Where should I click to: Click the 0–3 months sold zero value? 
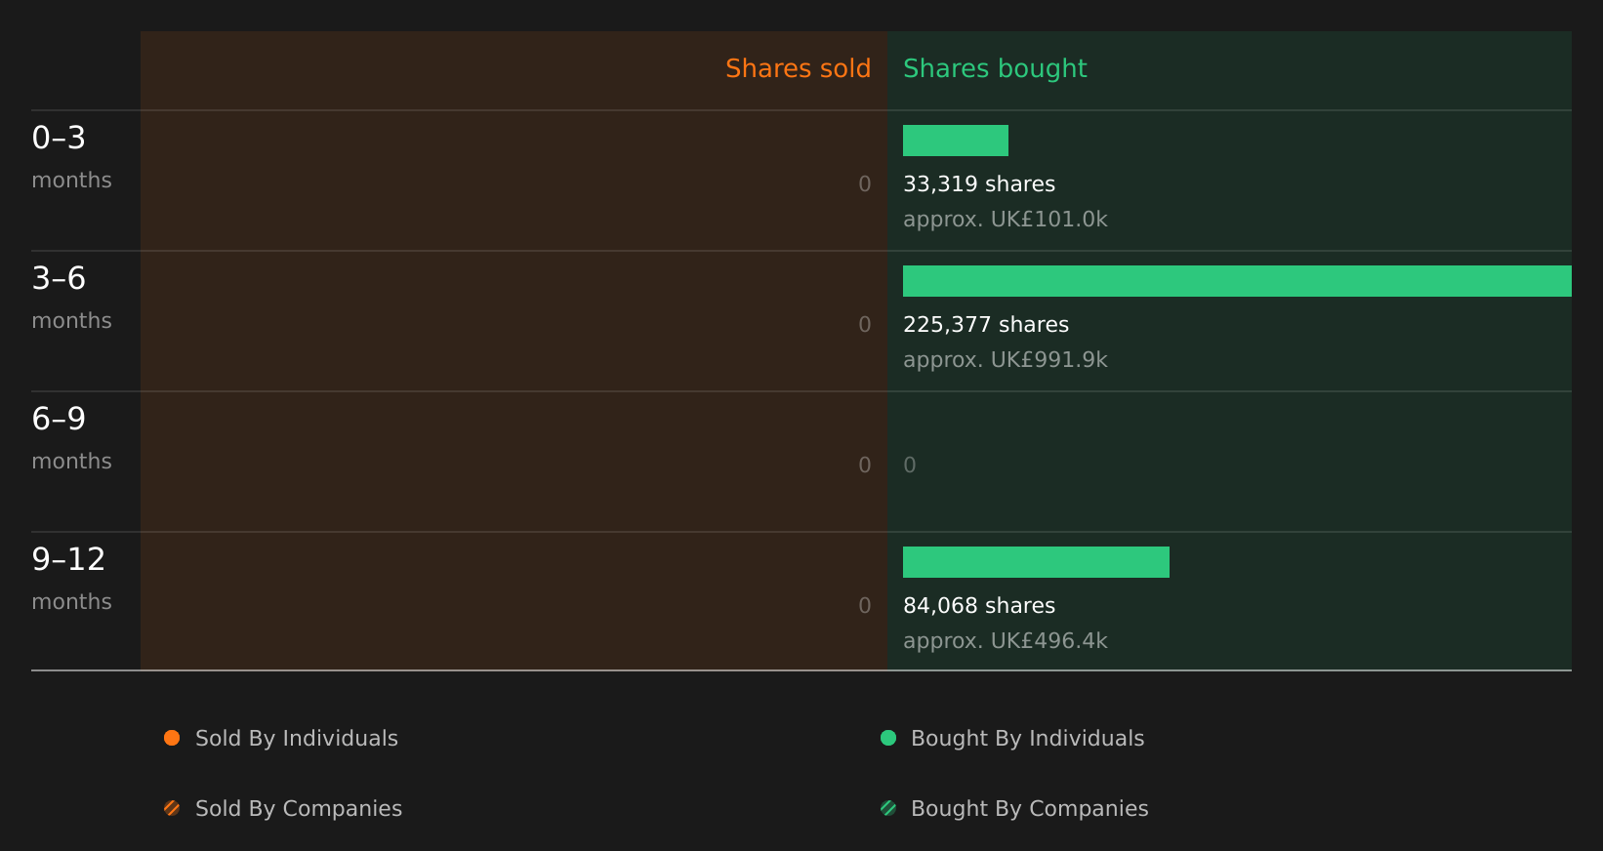click(865, 184)
